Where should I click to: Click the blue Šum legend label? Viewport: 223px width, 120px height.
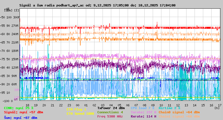pos(21,118)
